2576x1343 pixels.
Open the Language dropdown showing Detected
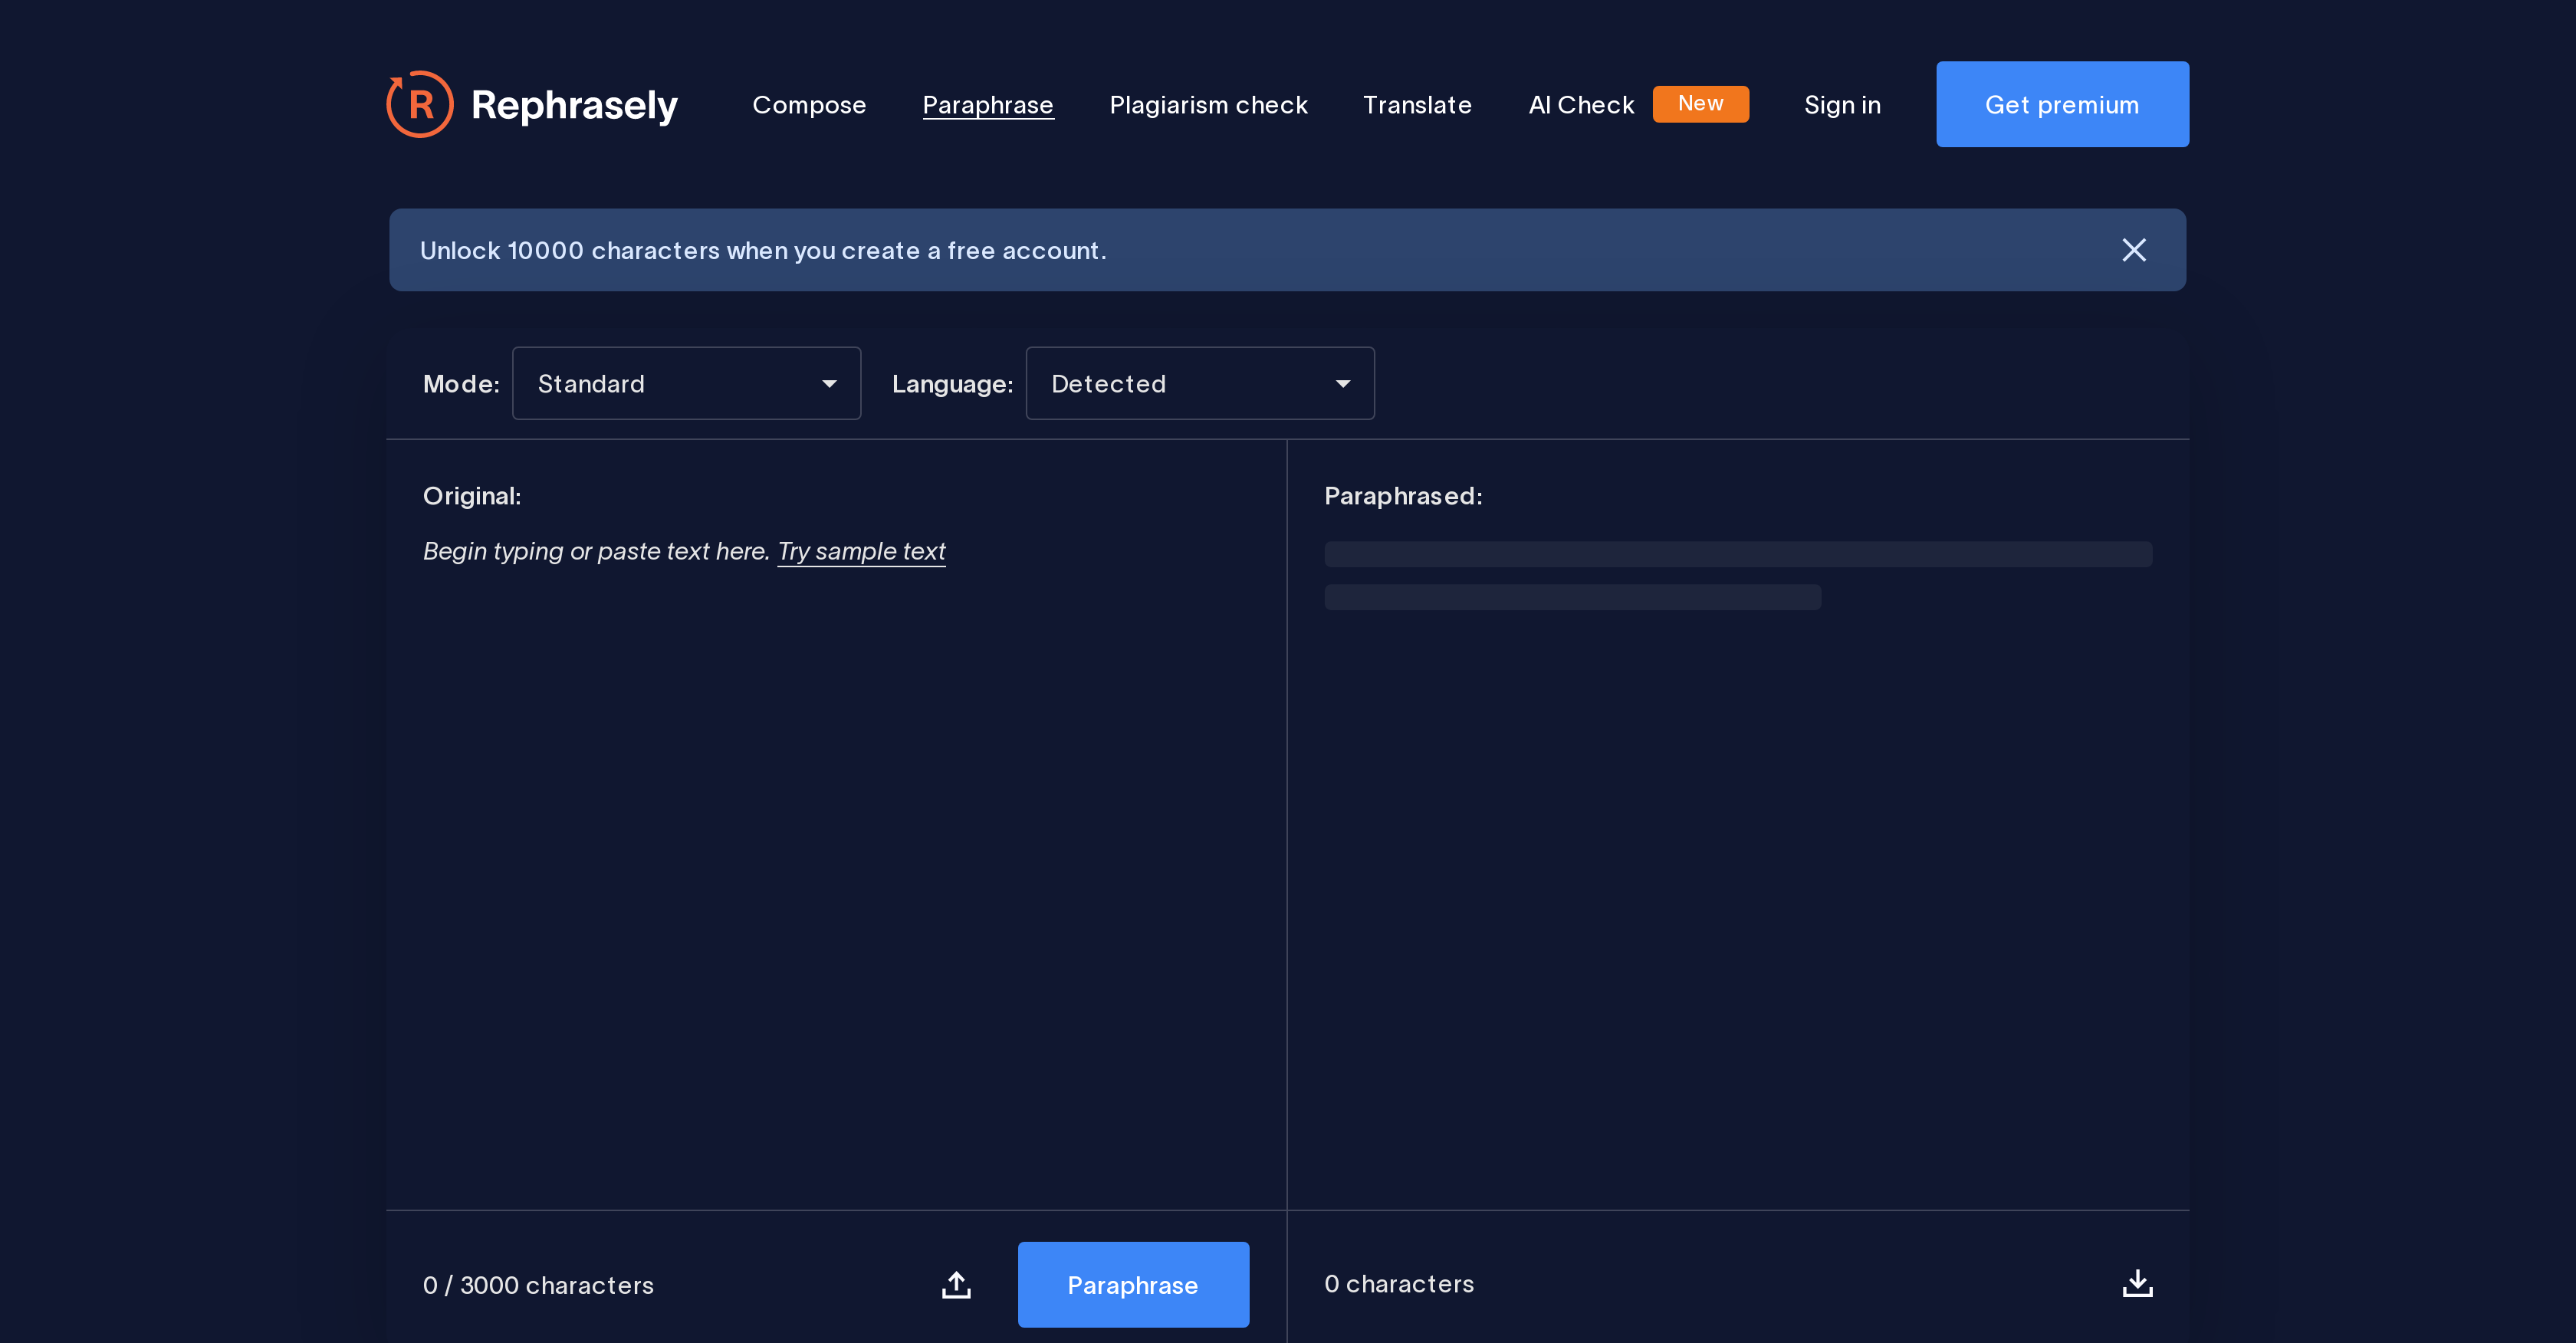pyautogui.click(x=1199, y=383)
